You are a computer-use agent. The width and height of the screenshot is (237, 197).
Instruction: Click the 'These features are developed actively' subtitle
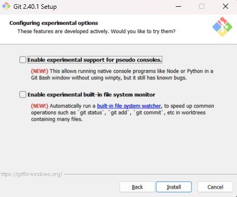point(96,32)
